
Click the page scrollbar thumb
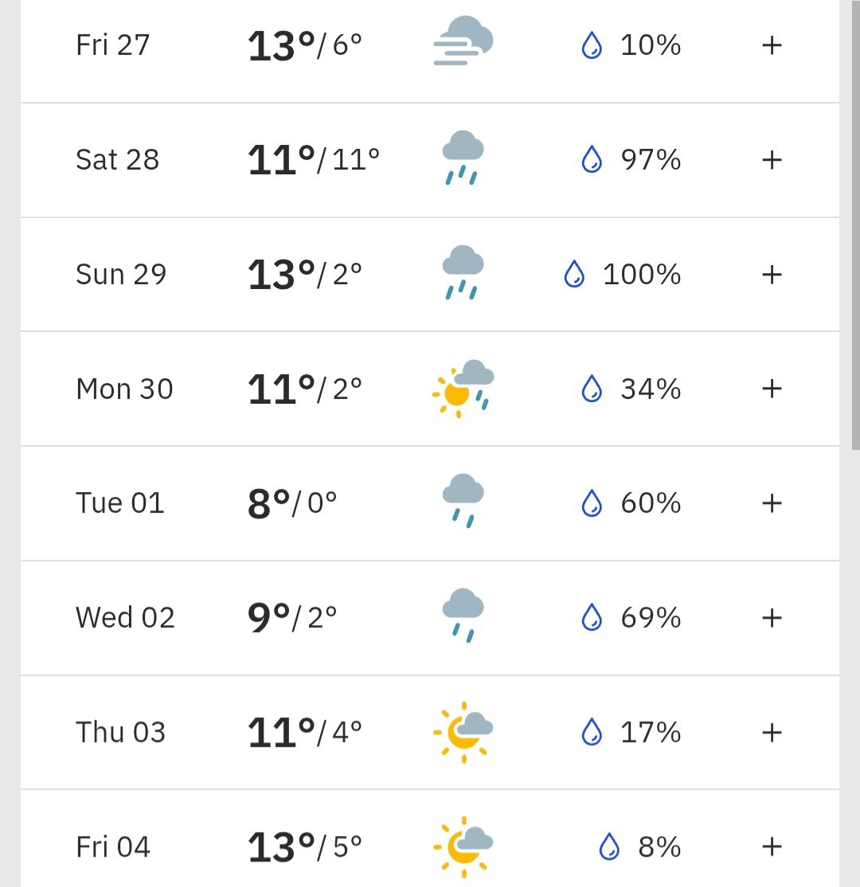855,223
